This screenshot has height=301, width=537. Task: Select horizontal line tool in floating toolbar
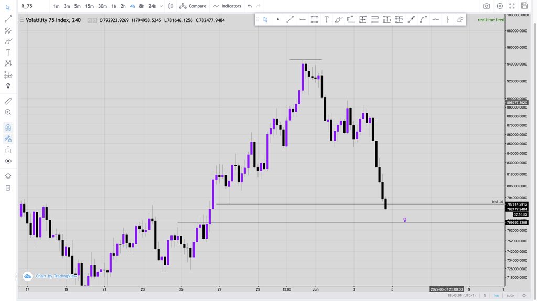pyautogui.click(x=436, y=20)
